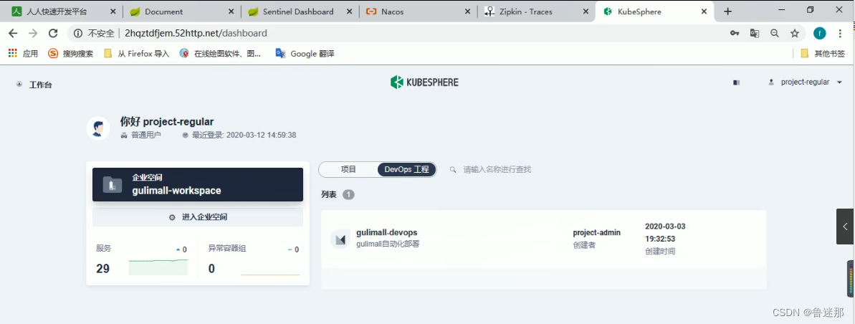Click the 普通用户 role label
855x324 pixels.
click(x=146, y=135)
